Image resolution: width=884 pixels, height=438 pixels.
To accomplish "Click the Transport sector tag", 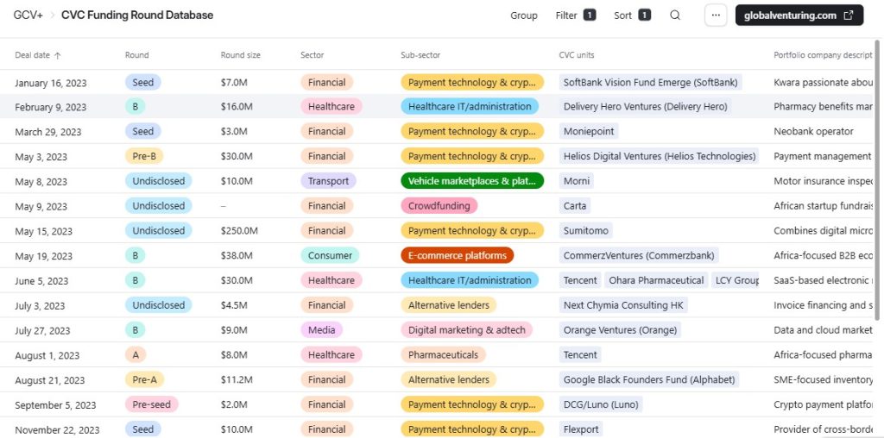I will (x=328, y=181).
